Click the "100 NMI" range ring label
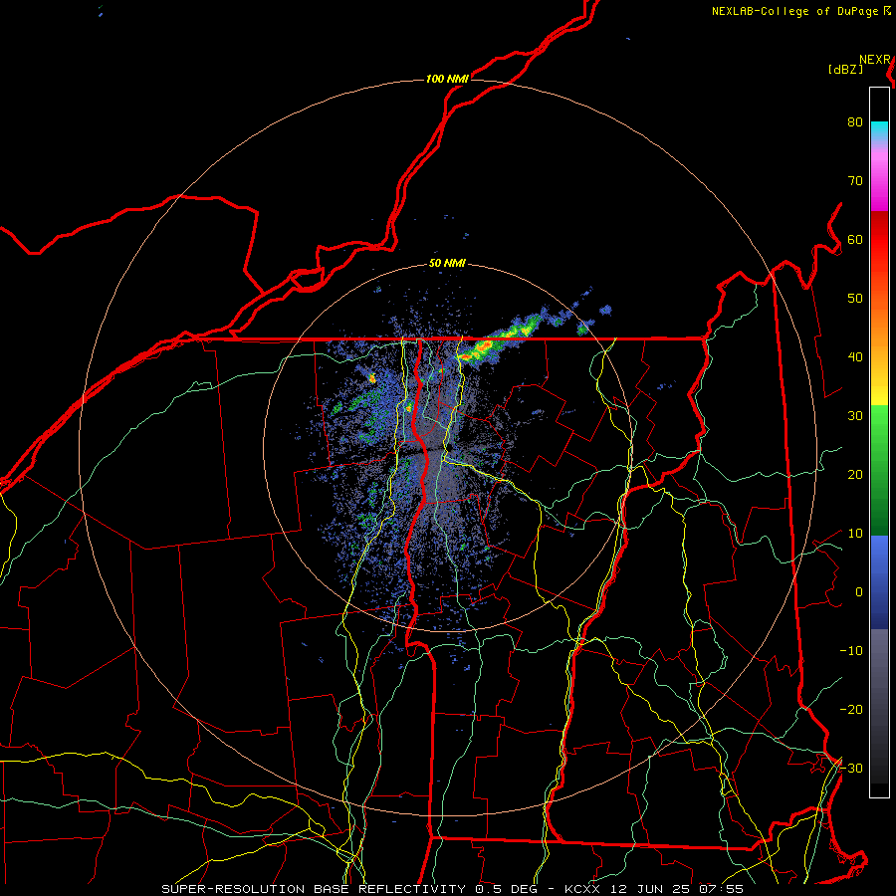The width and height of the screenshot is (896, 896). (447, 79)
